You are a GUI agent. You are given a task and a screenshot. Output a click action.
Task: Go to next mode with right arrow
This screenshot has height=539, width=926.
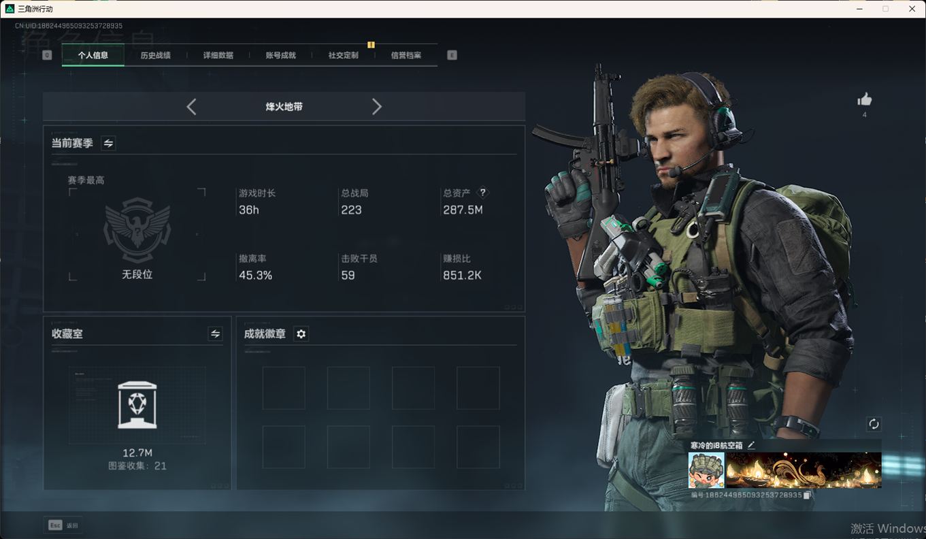point(377,107)
